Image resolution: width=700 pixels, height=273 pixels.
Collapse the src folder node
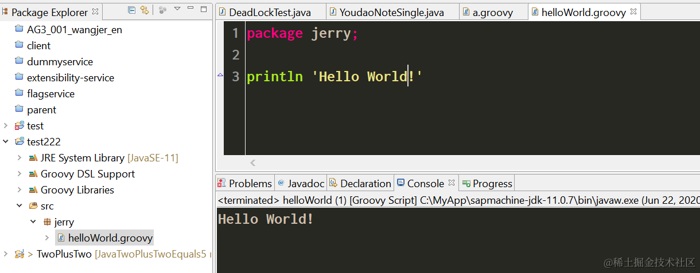[20, 205]
